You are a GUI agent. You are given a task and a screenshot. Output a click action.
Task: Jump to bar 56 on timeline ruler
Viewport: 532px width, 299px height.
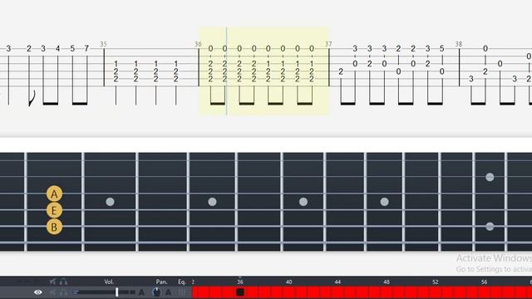[x=484, y=282]
